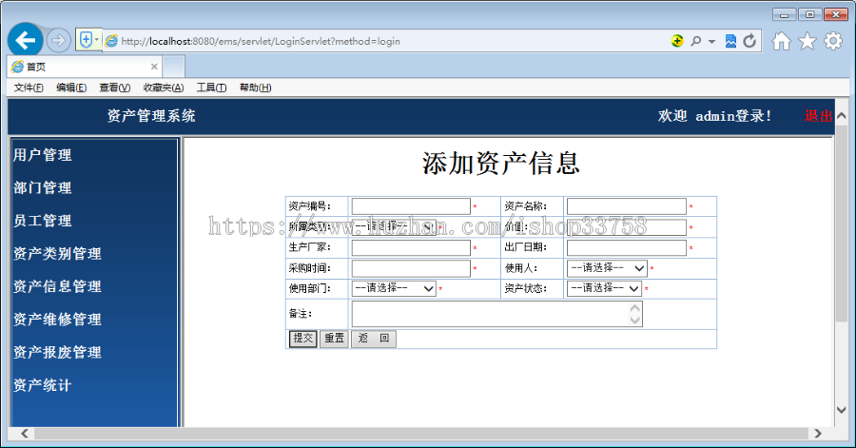Open the 工具(T) menu
This screenshot has width=856, height=448.
click(x=211, y=88)
